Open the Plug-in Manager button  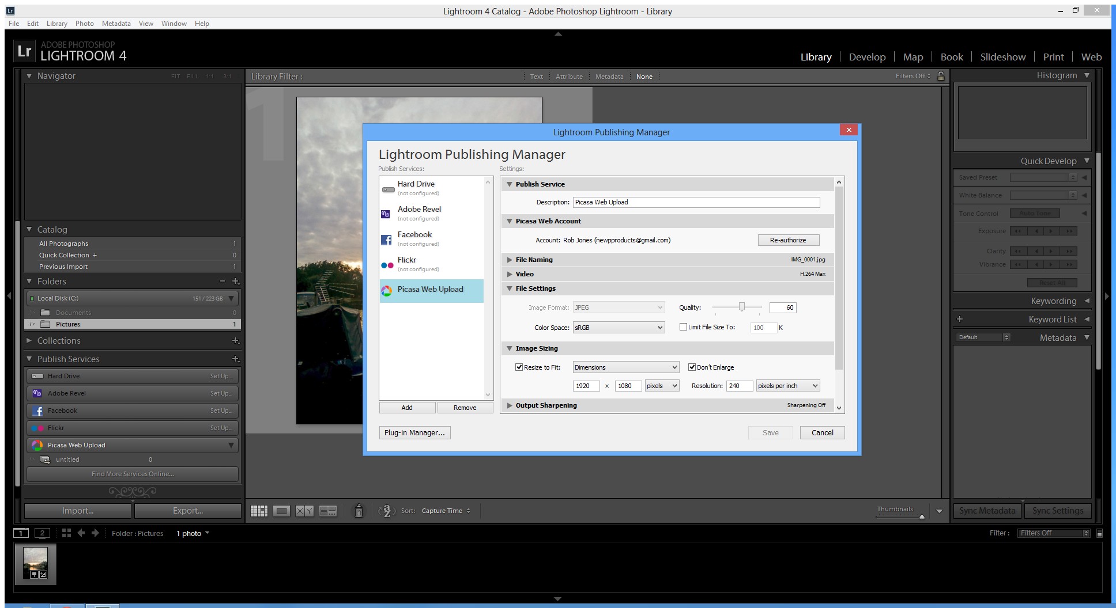(414, 433)
